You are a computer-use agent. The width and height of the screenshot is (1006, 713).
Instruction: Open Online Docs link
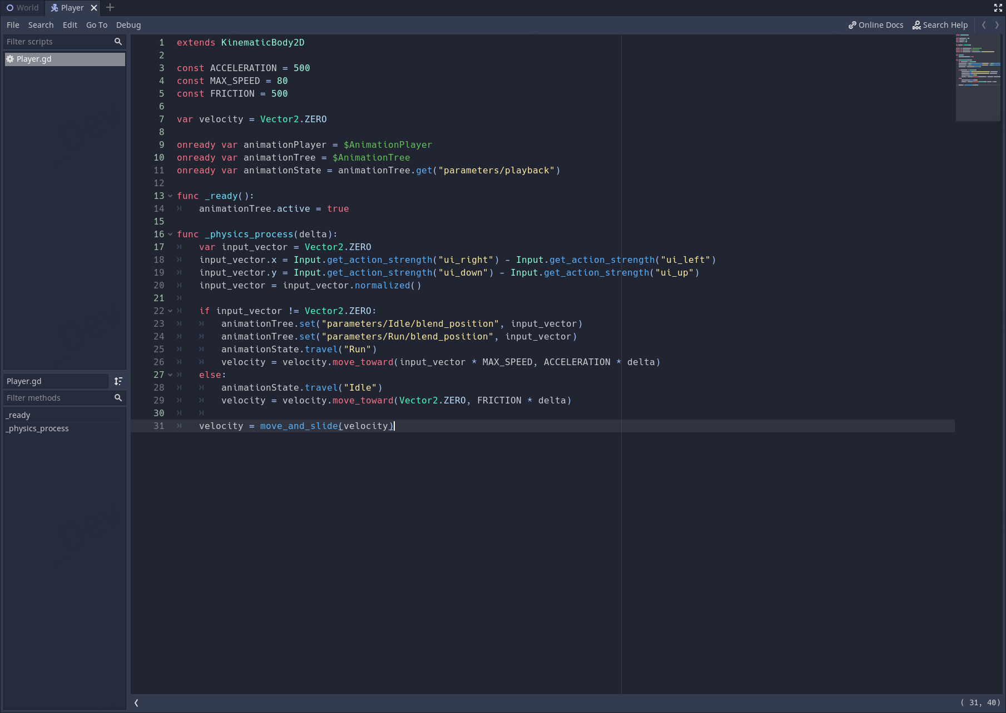[876, 25]
